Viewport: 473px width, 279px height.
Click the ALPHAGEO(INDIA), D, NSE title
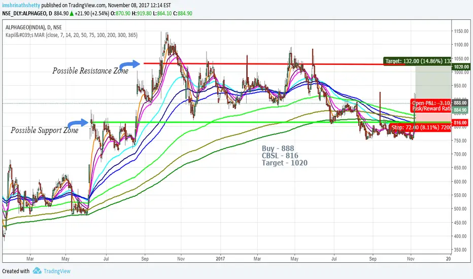[x=33, y=27]
